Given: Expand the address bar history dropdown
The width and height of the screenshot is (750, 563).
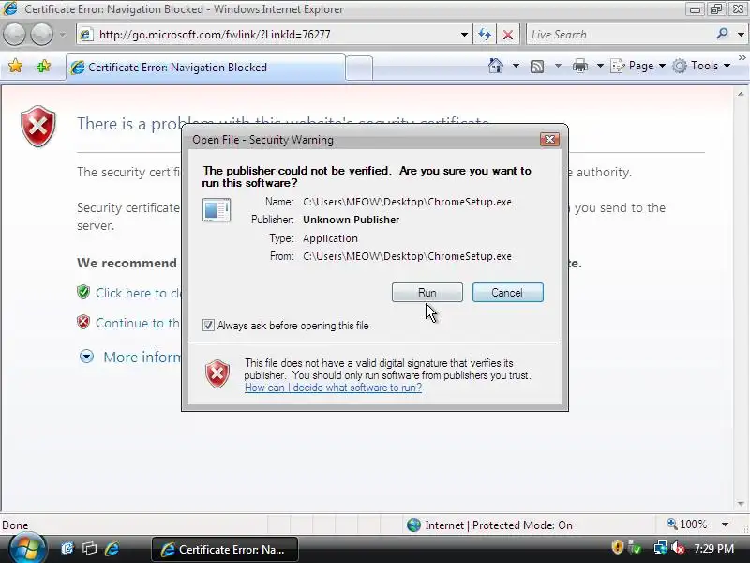Looking at the screenshot, I should [x=464, y=35].
